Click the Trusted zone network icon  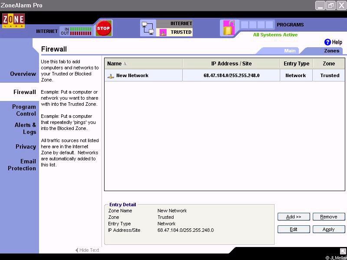(x=163, y=32)
